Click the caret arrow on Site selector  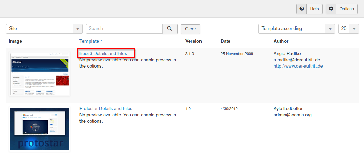point(77,29)
